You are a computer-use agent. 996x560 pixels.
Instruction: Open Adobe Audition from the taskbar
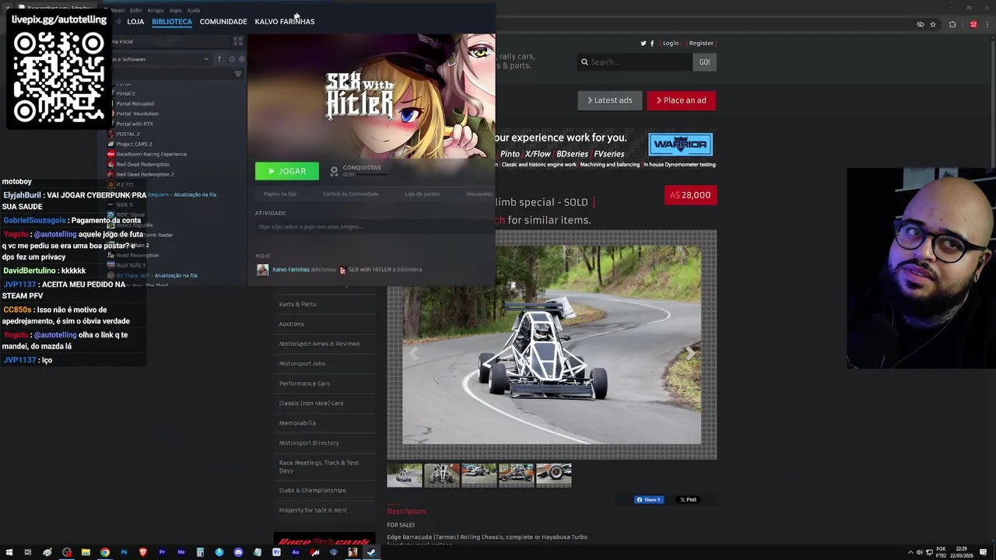click(x=296, y=552)
